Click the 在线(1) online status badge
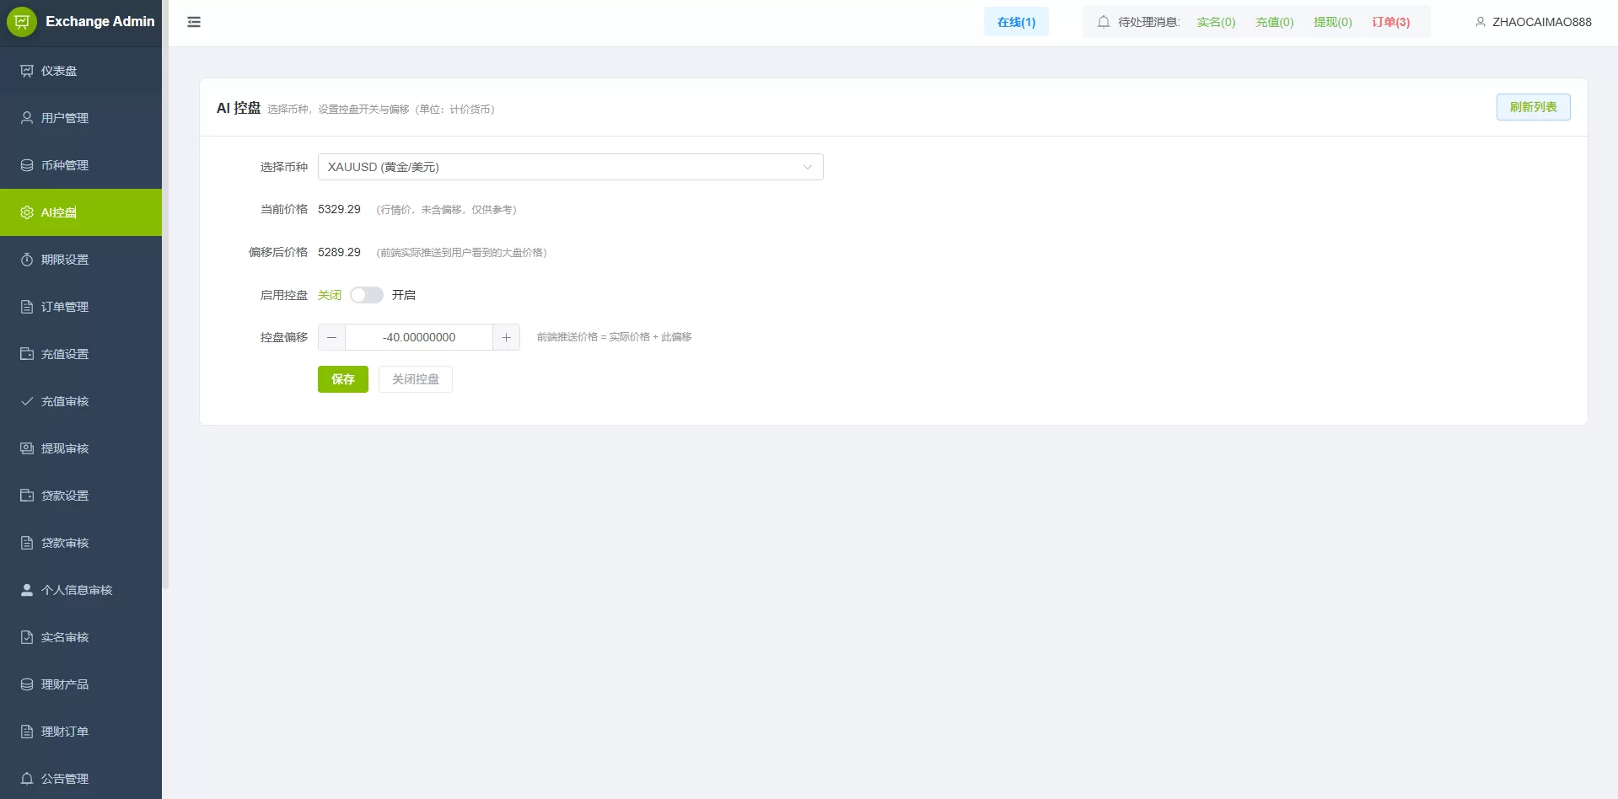 tap(1016, 22)
